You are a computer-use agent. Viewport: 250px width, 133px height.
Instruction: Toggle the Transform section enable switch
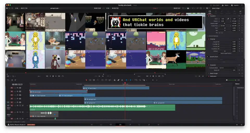[x=208, y=16]
